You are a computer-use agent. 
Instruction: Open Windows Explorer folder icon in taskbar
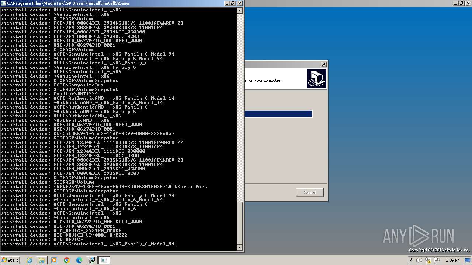coord(42,260)
